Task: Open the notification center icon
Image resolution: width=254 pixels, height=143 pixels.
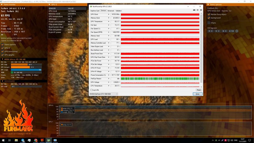Action: [x=250, y=140]
